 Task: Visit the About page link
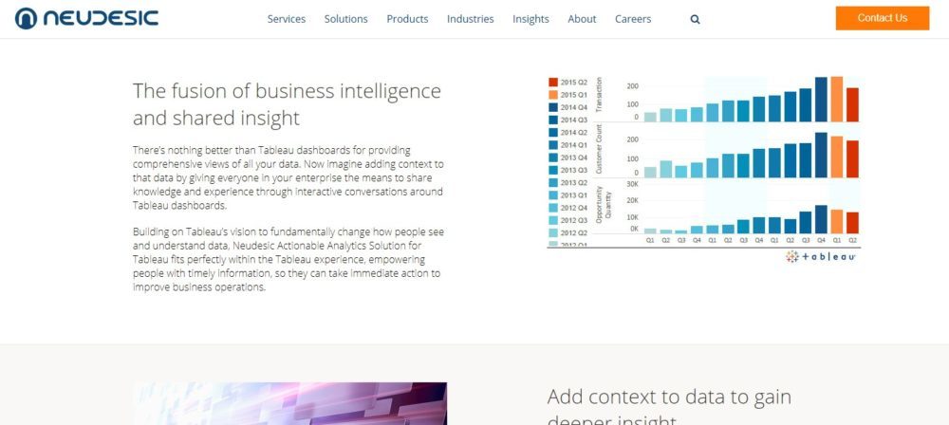point(582,19)
